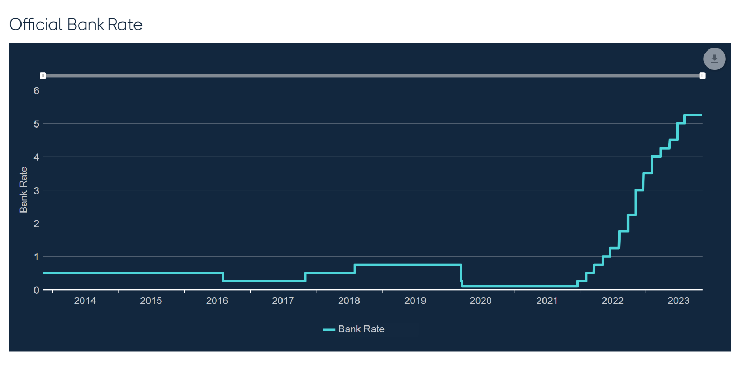This screenshot has height=368, width=740.
Task: Click the 2021 x-axis label
Action: pos(547,301)
